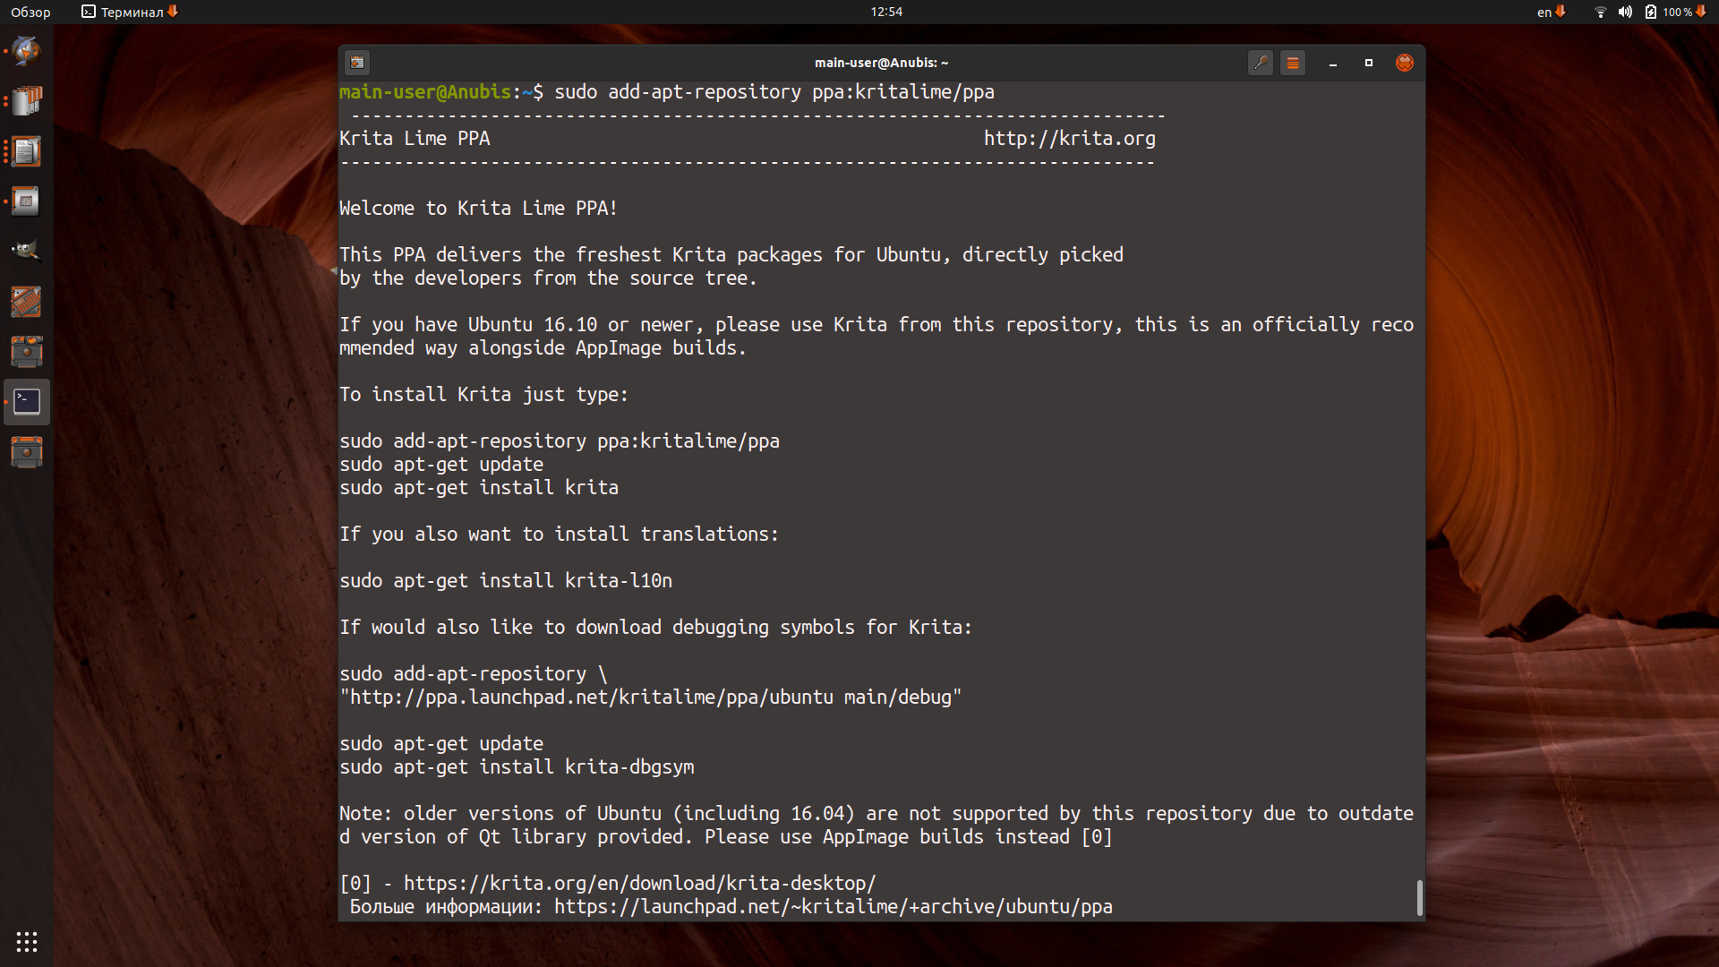Open the text document app in the dock
The image size is (1719, 967).
coord(27,151)
